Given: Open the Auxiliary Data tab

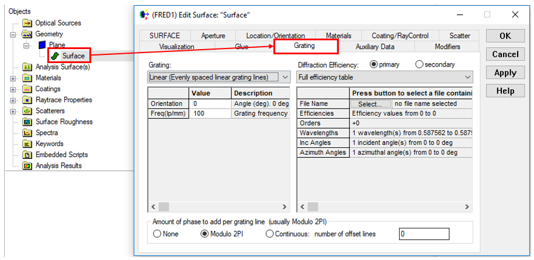Looking at the screenshot, I should point(375,47).
